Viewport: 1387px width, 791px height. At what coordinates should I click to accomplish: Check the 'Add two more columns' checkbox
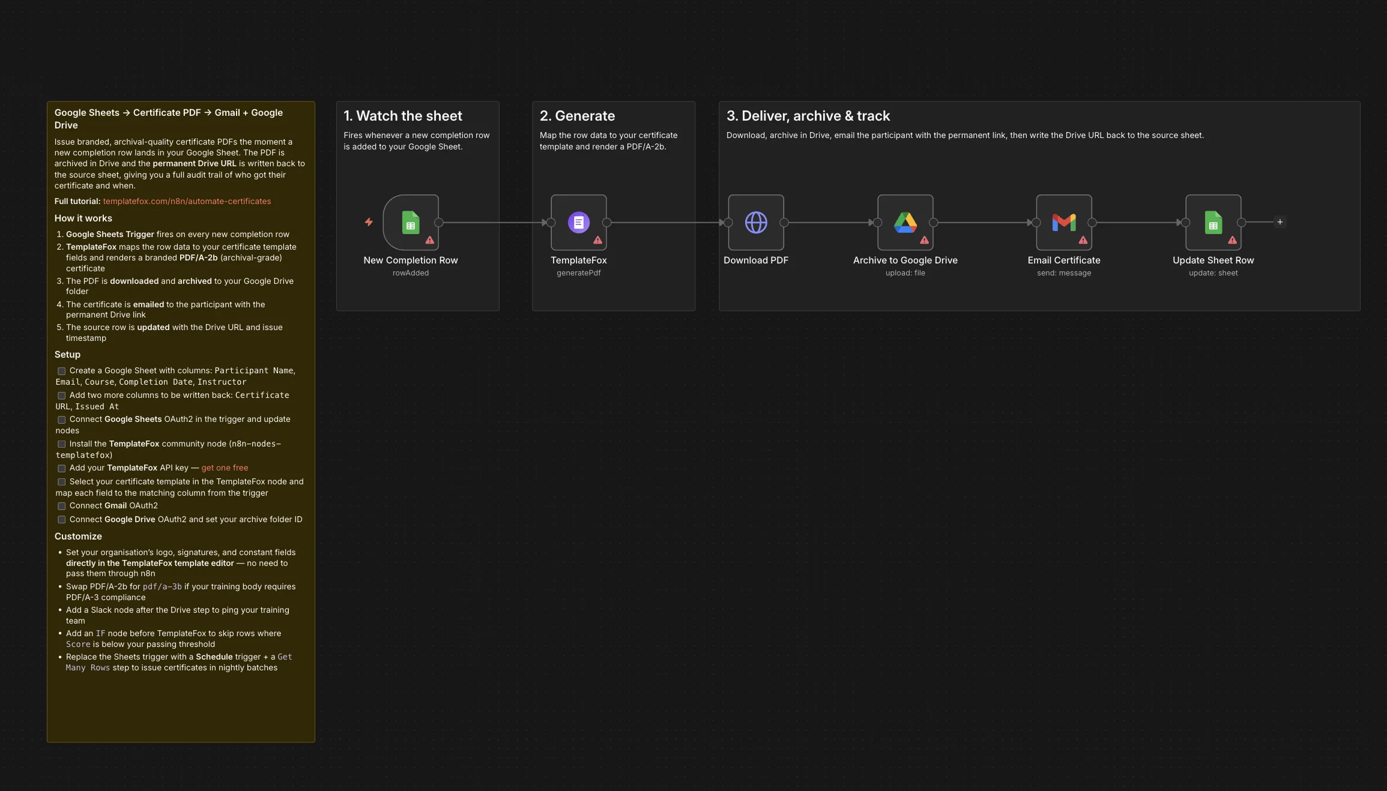pyautogui.click(x=61, y=396)
